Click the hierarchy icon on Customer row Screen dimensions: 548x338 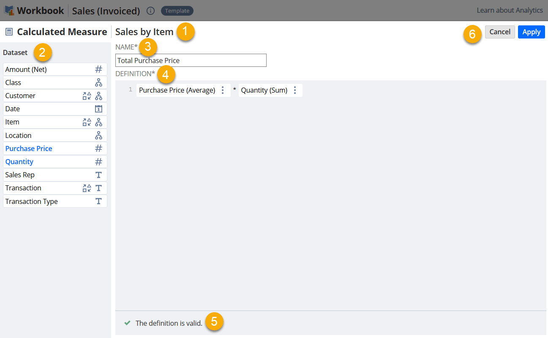tap(98, 96)
